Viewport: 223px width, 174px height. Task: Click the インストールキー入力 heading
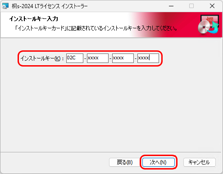[33, 19]
